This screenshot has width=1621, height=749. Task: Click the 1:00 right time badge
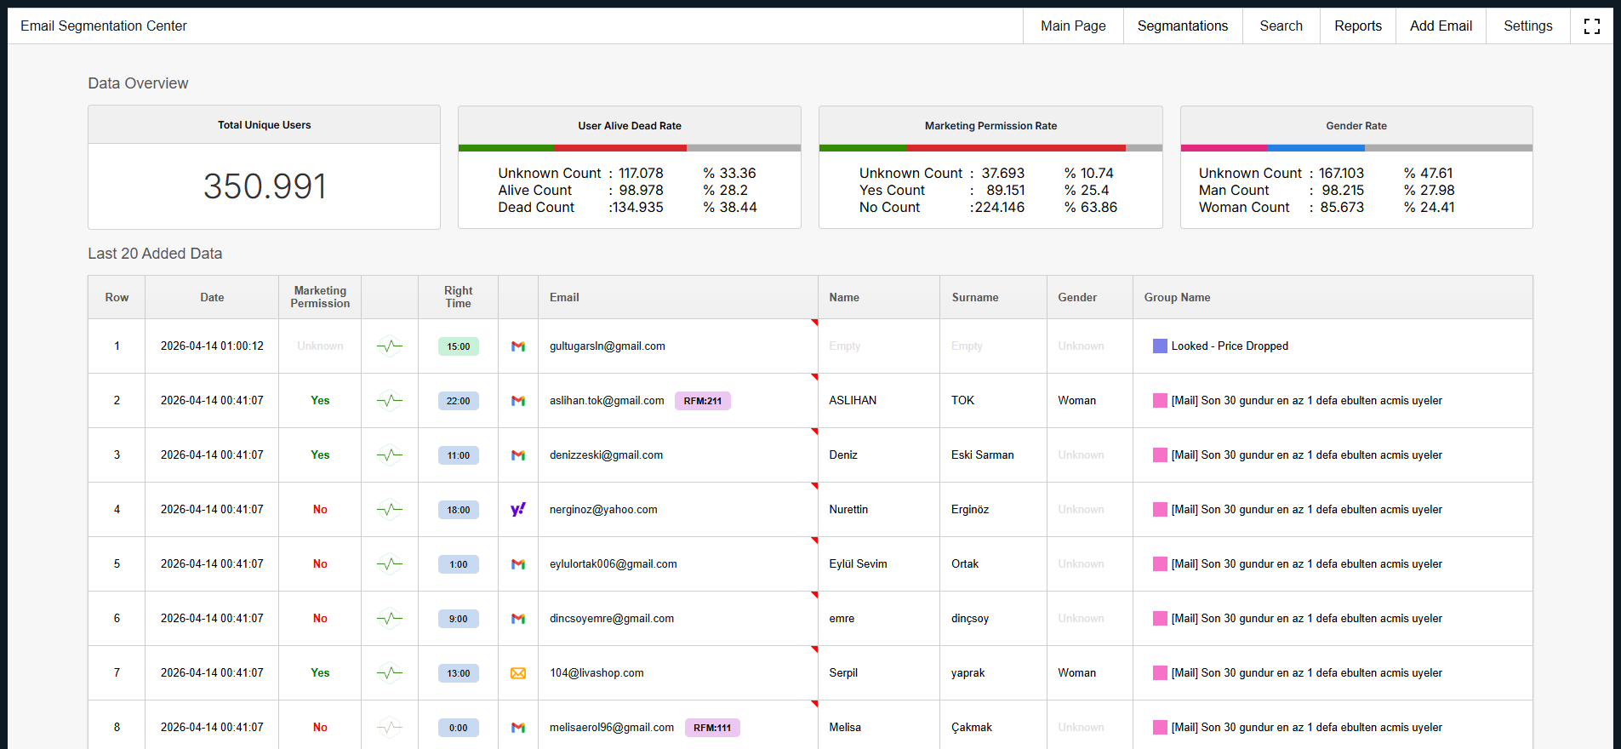point(459,564)
